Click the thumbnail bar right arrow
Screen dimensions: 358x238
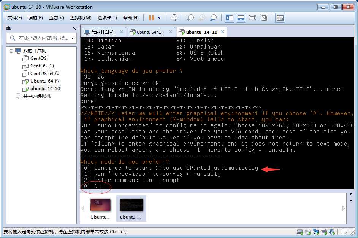[344, 208]
